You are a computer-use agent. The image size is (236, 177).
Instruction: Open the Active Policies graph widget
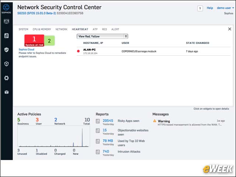click(53, 136)
